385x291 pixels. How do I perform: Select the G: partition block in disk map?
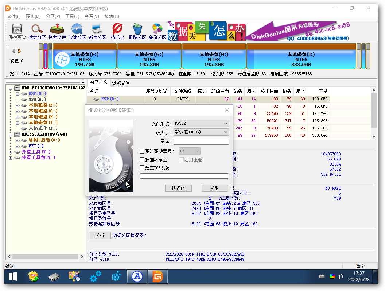tap(149, 57)
